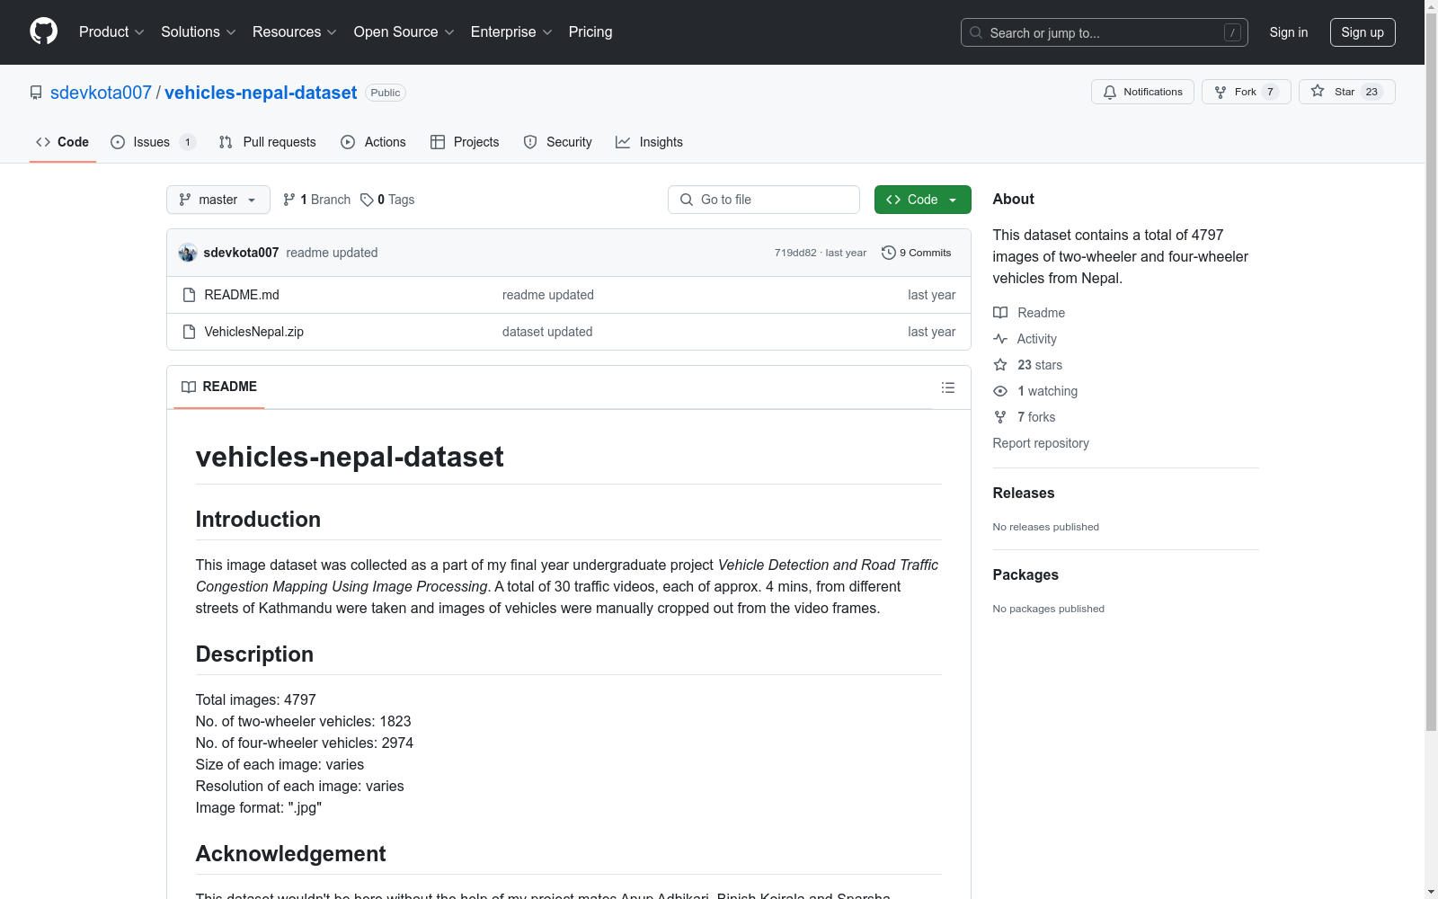
Task: Click the Star count 23 badge
Action: click(1371, 92)
